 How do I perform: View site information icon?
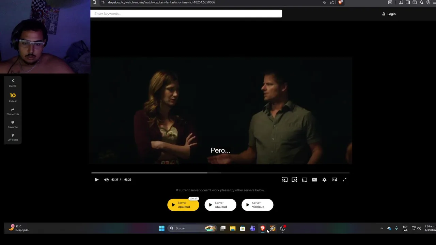[x=103, y=2]
